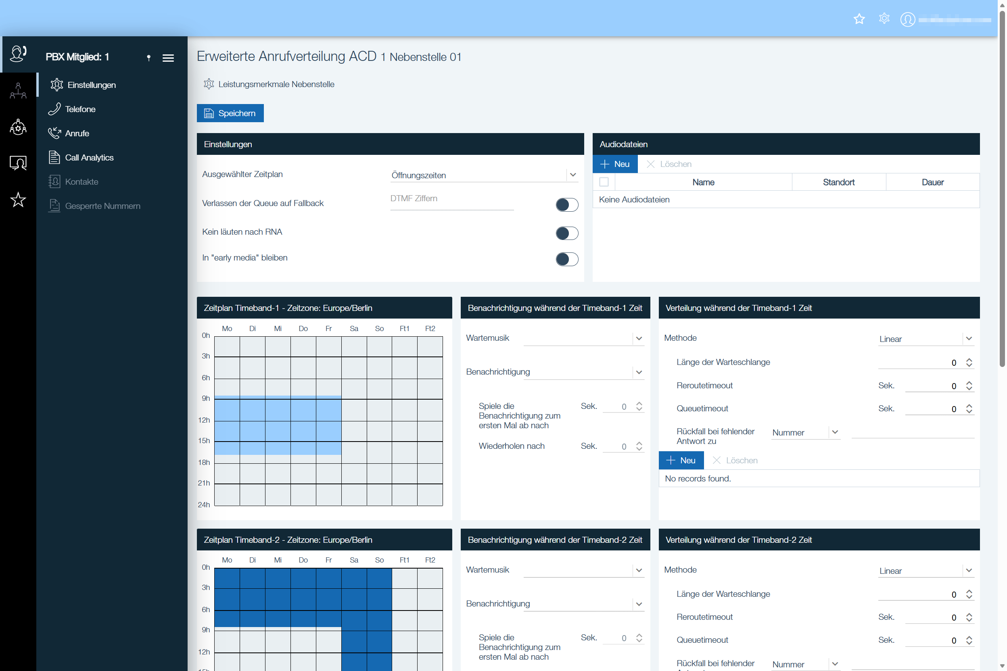Screen dimensions: 1007x671
Task: Open Methode dropdown for Timeband-1
Action: click(x=926, y=338)
